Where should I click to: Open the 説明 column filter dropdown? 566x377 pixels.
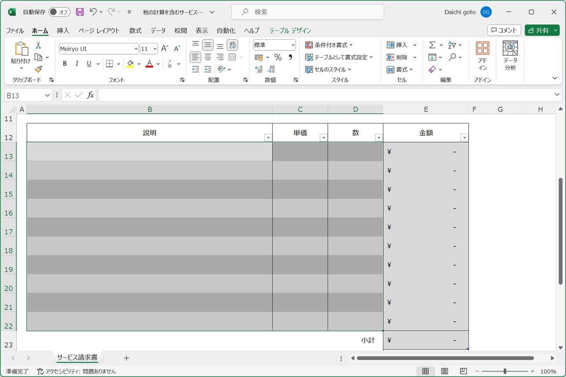coord(268,138)
